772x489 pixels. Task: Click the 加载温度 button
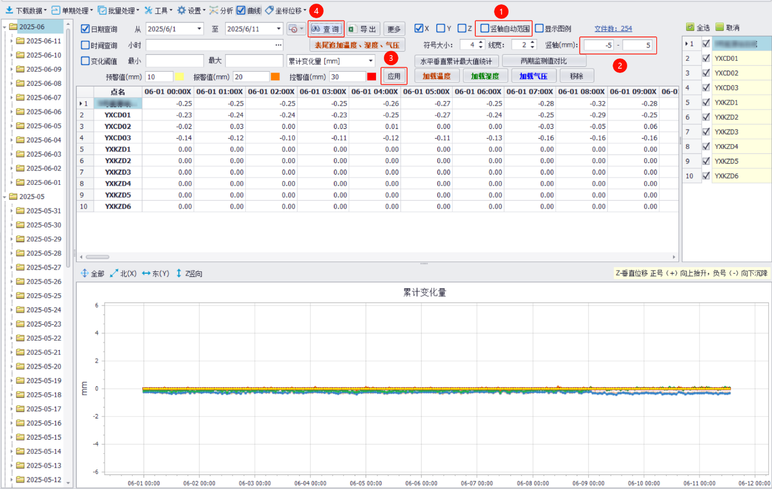tap(436, 76)
